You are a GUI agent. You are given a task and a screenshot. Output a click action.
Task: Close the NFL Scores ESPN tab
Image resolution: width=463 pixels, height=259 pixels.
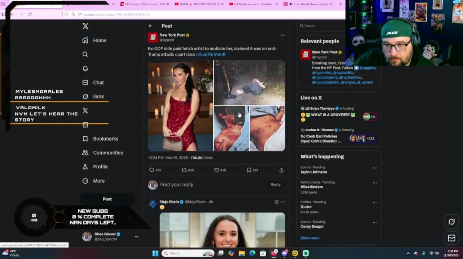click(x=168, y=4)
